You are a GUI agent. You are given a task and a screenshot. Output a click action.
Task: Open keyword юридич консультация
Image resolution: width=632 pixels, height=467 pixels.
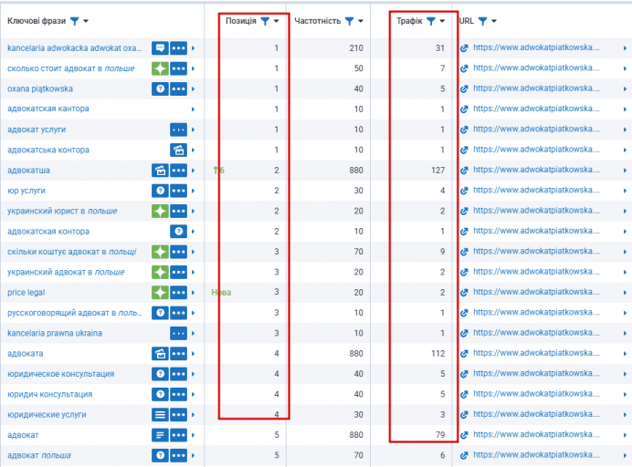[x=50, y=394]
